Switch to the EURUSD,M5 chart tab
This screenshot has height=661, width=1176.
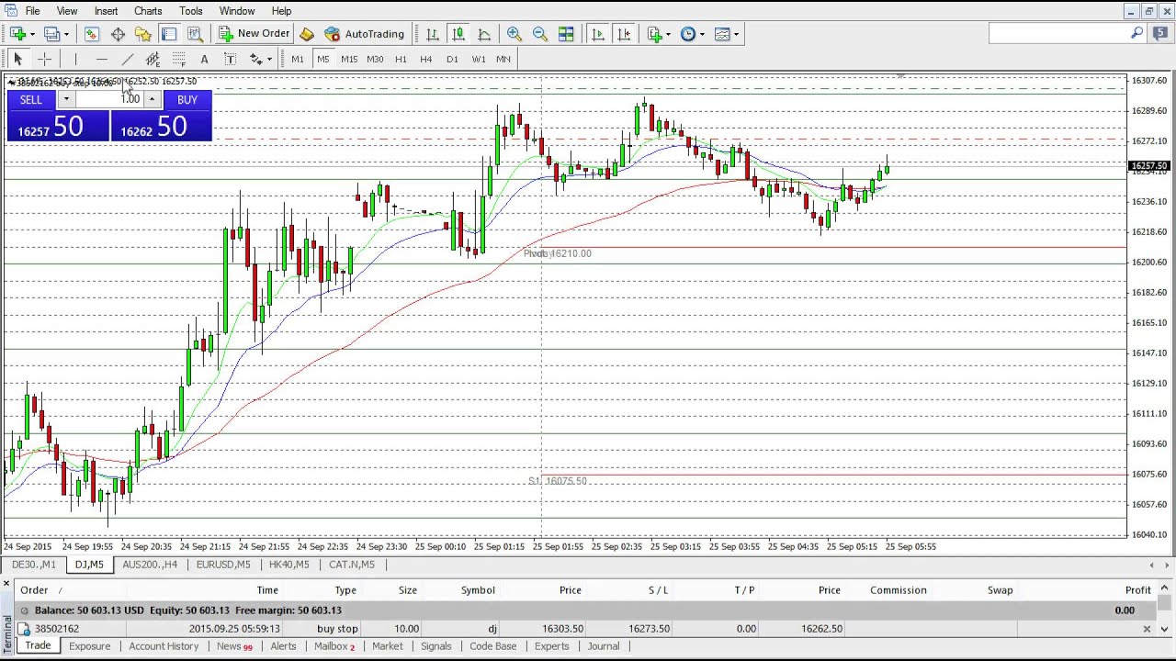(223, 565)
